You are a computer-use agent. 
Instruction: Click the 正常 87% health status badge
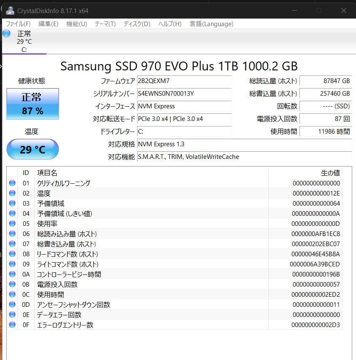click(32, 102)
